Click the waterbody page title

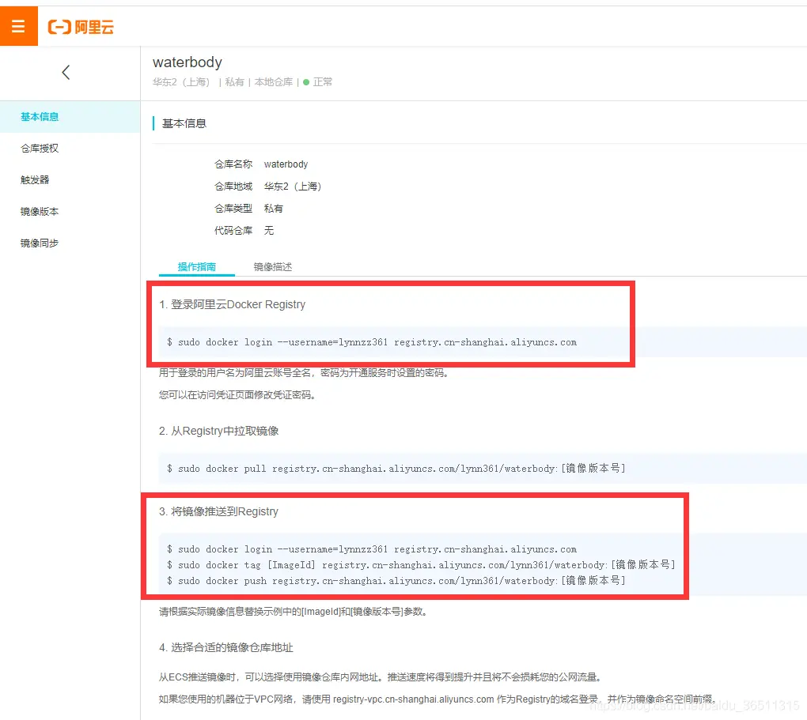tap(188, 62)
